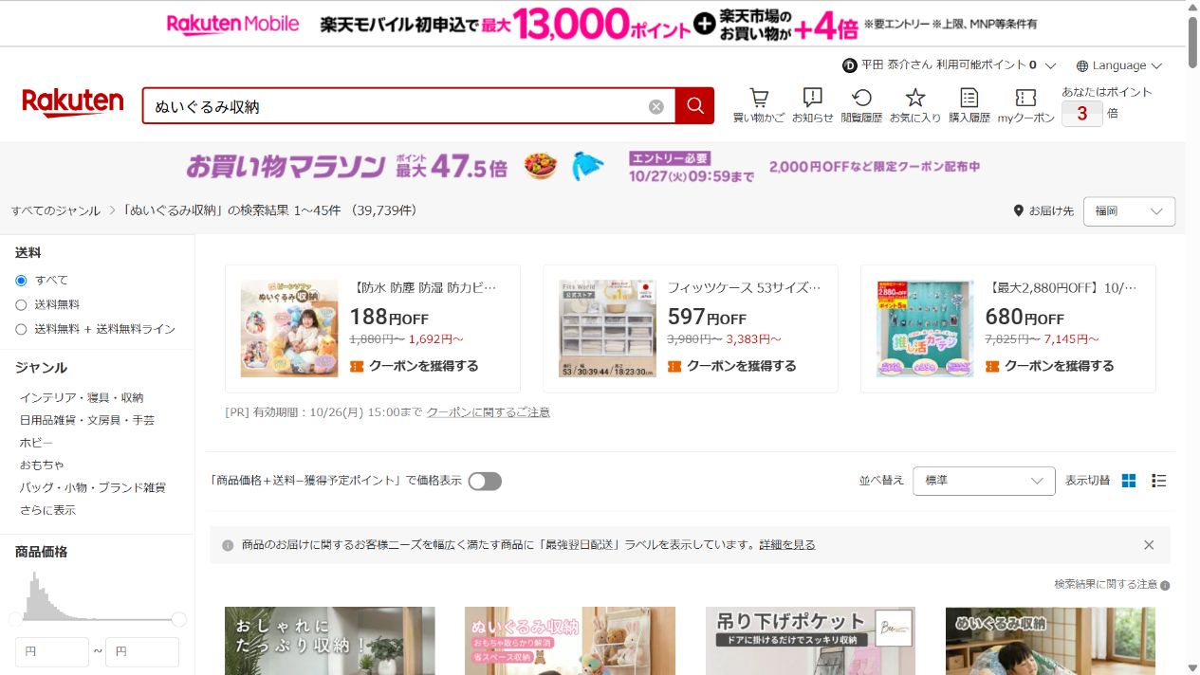Viewport: 1200px width, 675px height.
Task: Open the ぬいぐるみ収納 coupon product thumbnail
Action: point(289,328)
